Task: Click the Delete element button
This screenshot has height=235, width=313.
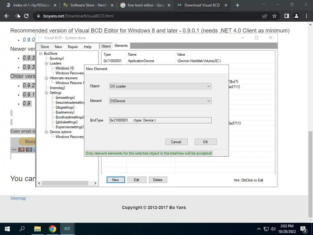Action: [x=158, y=180]
